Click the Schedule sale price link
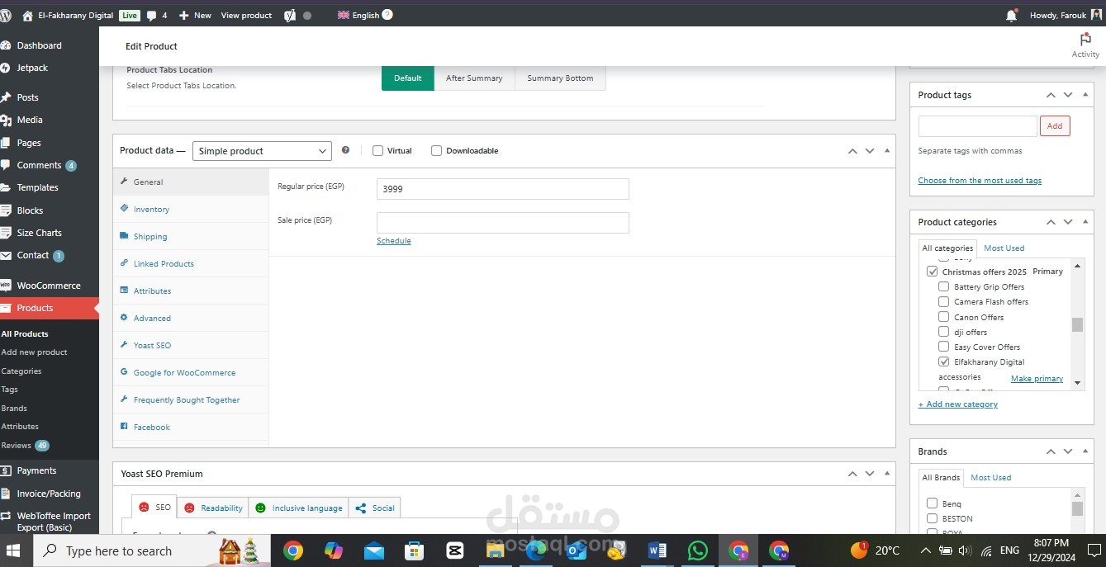Image resolution: width=1106 pixels, height=567 pixels. 394,241
